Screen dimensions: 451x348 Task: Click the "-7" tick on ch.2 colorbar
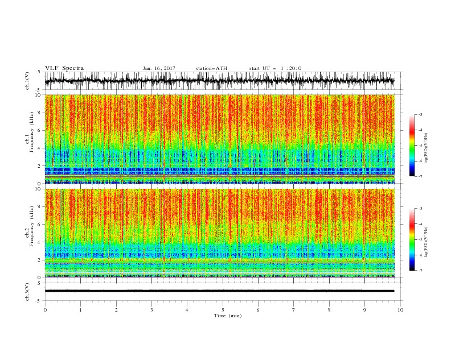pyautogui.click(x=420, y=271)
